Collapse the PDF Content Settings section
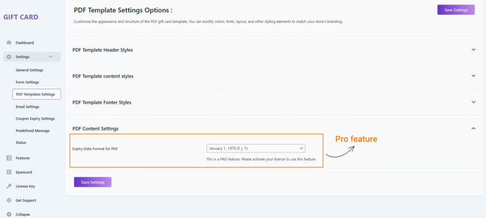Image resolution: width=486 pixels, height=218 pixels. tap(473, 128)
